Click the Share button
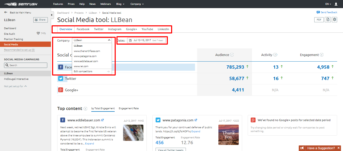This screenshot has height=151, width=343. tap(40, 20)
